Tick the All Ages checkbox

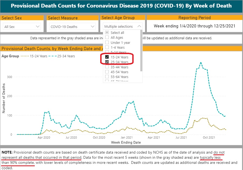[107, 37]
